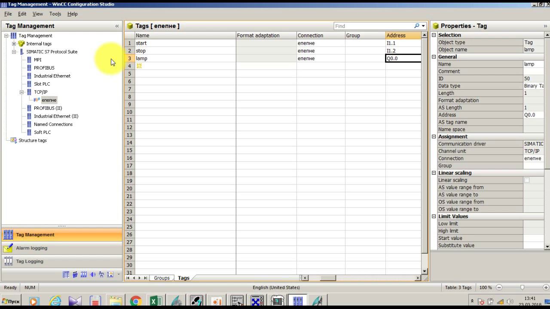
Task: Select the Connection column header
Action: click(321, 36)
